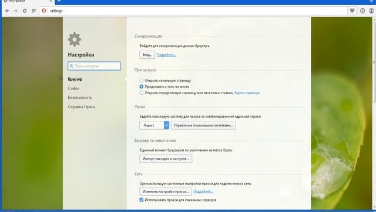Click the vertical page scrollbar
This screenshot has width=376, height=212.
pos(374,62)
